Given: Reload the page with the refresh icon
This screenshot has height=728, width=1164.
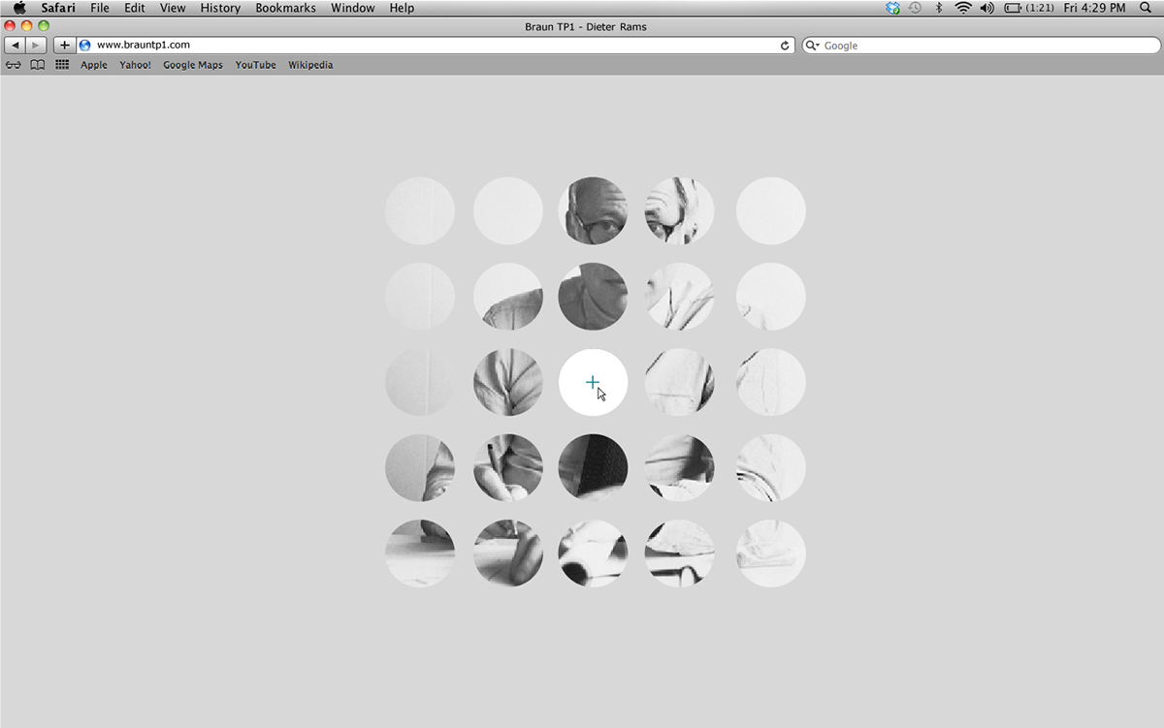Looking at the screenshot, I should [785, 46].
